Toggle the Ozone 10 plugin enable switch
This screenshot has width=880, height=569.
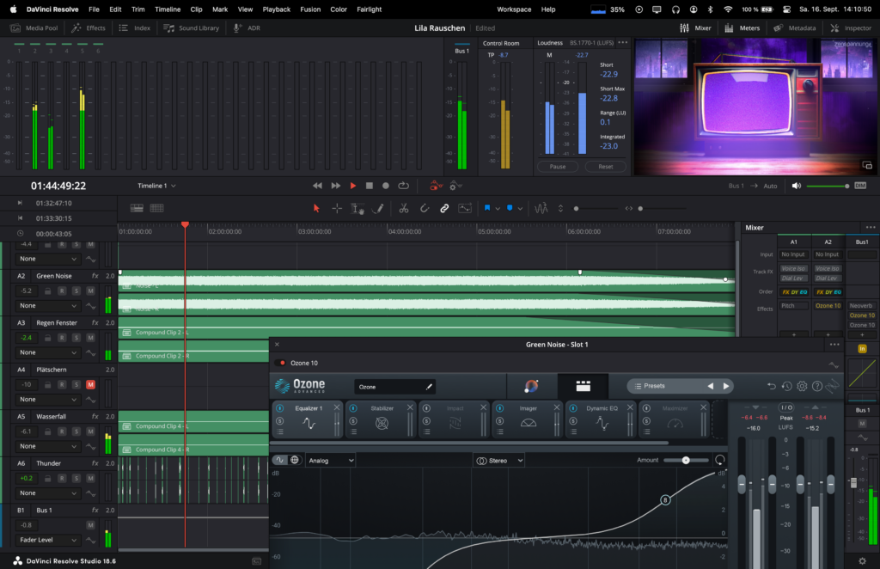281,363
